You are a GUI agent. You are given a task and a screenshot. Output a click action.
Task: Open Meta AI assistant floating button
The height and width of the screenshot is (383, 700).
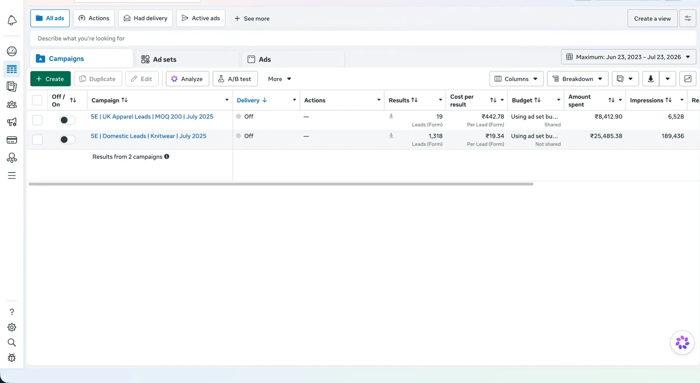pos(682,342)
